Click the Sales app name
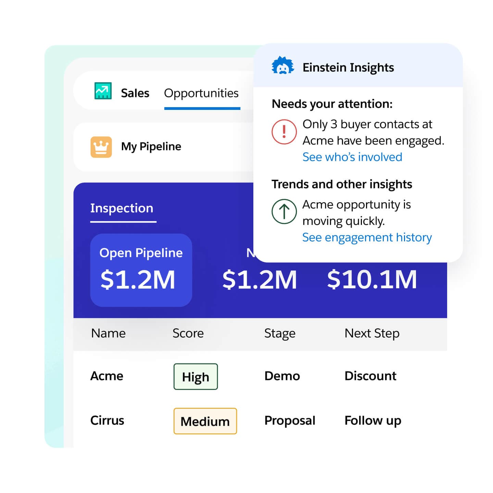The height and width of the screenshot is (493, 493). [135, 93]
